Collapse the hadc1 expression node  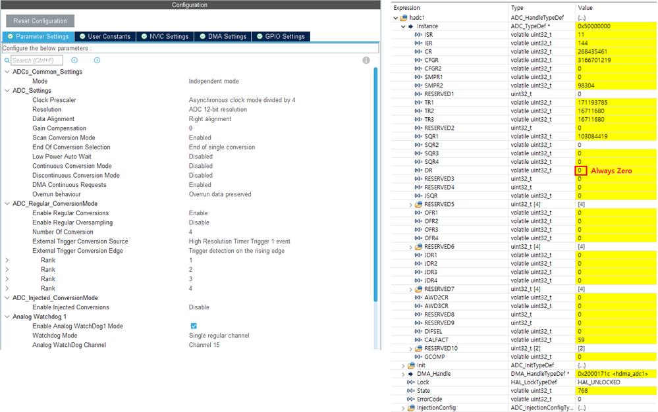point(396,18)
